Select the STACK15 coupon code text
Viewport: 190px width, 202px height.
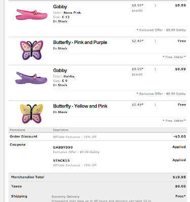(x=61, y=161)
